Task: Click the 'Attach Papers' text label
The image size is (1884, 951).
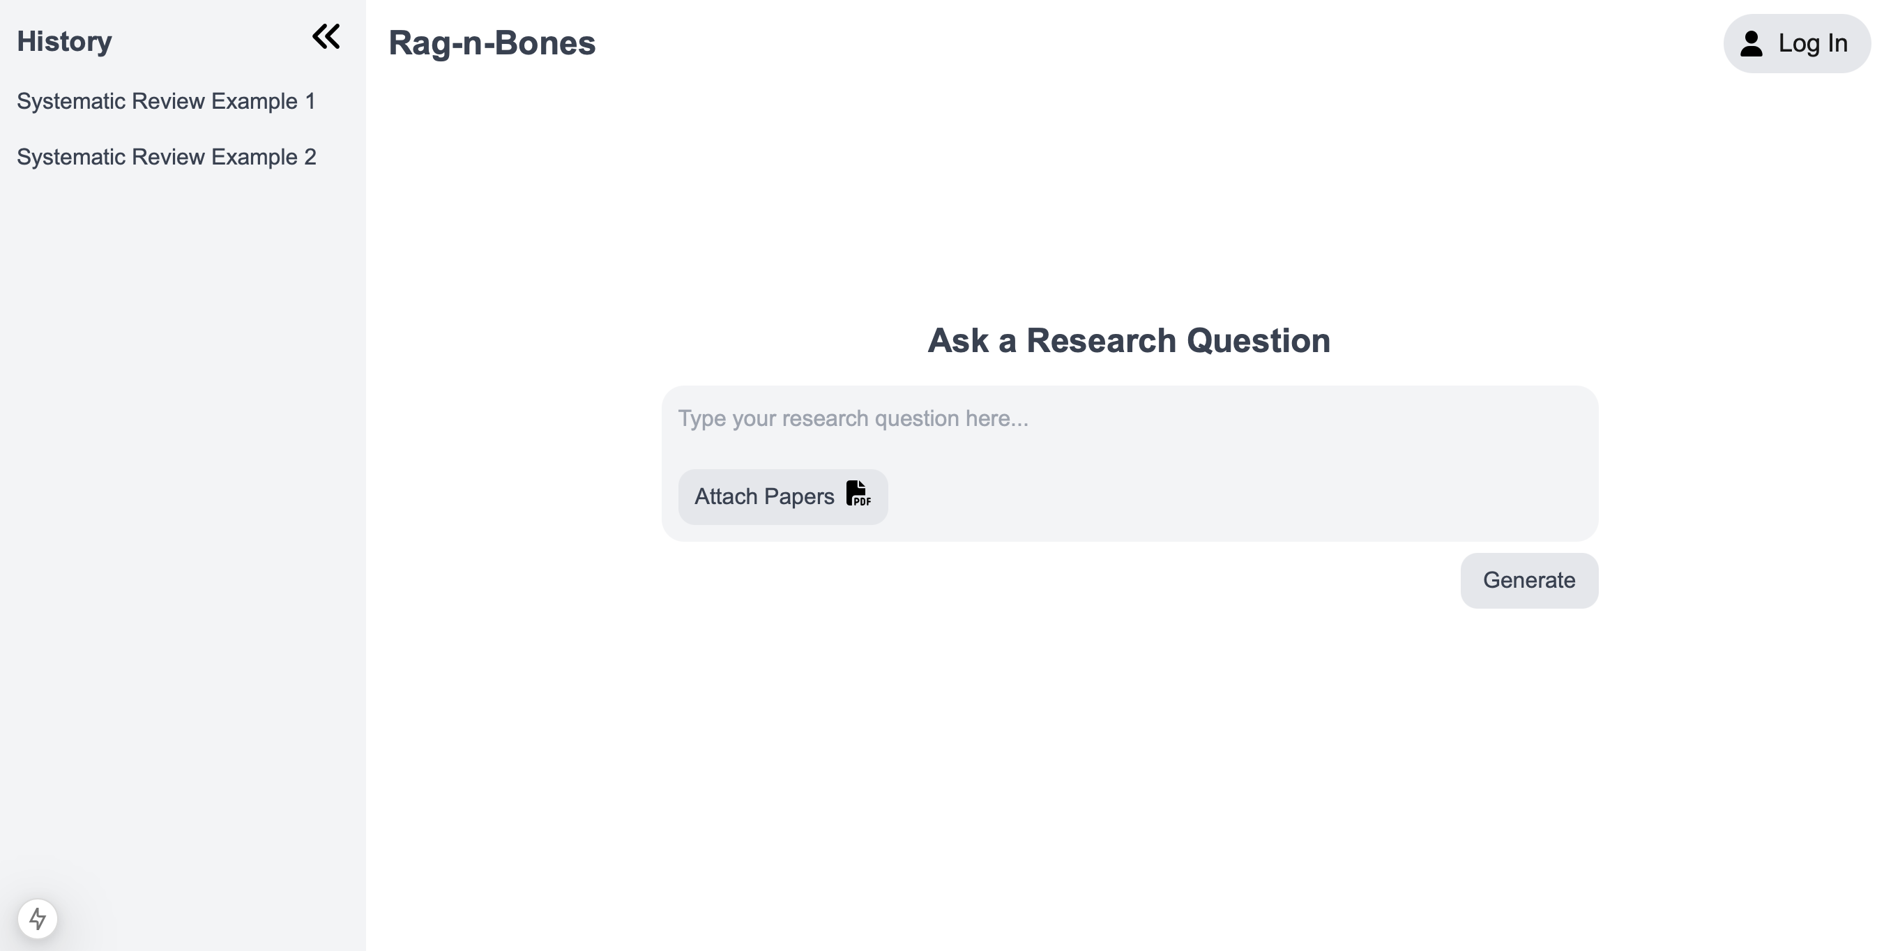Action: (764, 496)
